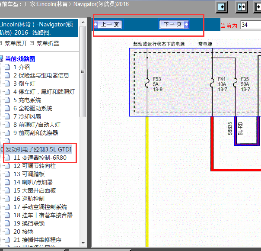Screen dimensions: 261x251
Task: Click document icon beside 21 接插件维修程序
Action: 7,239
